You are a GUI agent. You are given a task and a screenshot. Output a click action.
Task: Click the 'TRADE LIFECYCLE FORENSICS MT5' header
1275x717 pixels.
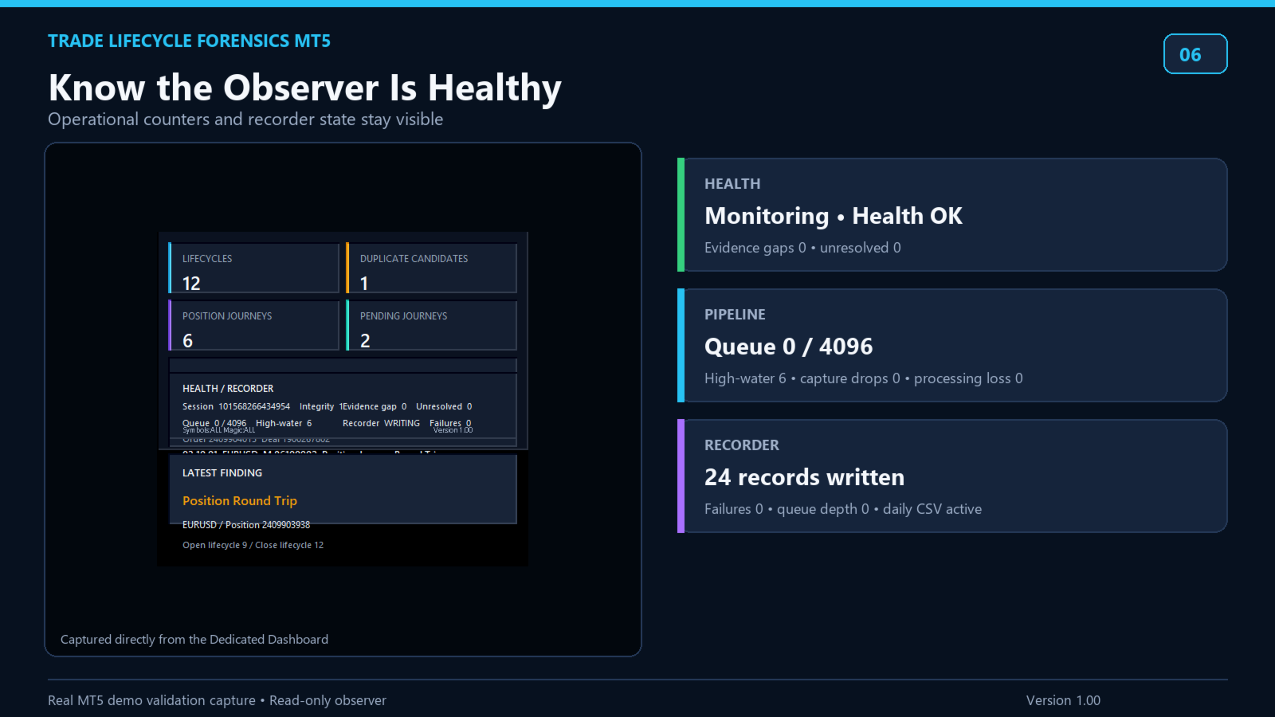(x=189, y=41)
